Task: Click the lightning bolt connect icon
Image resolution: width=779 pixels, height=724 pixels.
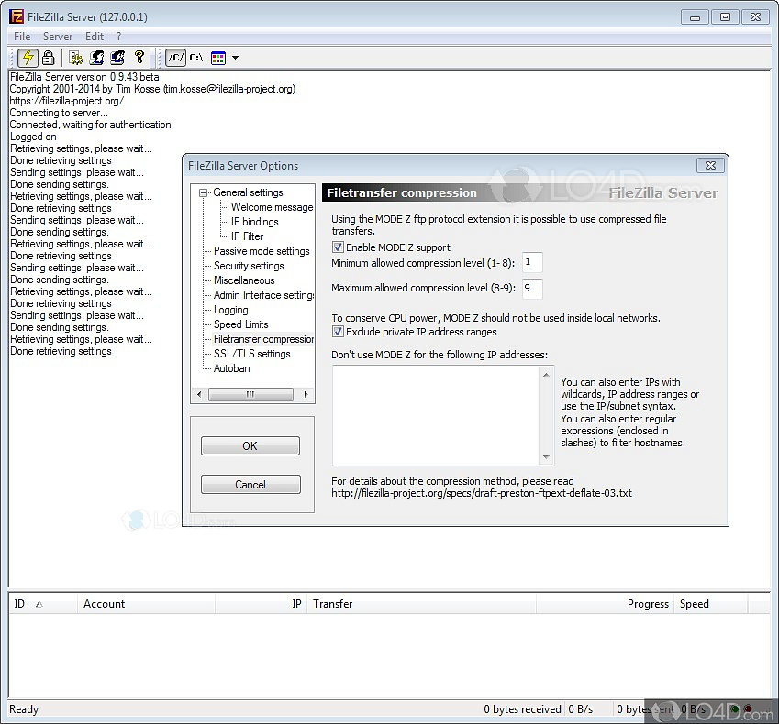Action: (28, 58)
